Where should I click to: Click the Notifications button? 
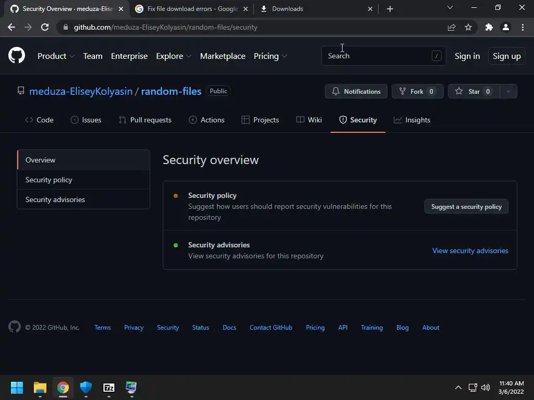pos(356,91)
